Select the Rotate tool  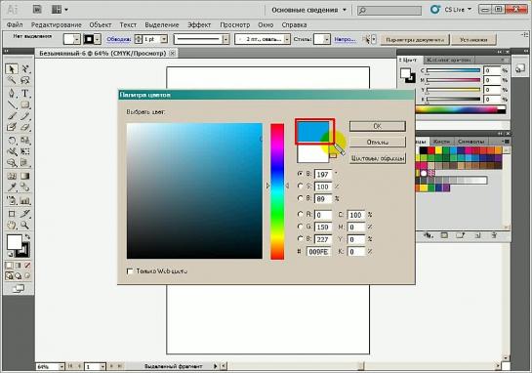tap(12, 140)
